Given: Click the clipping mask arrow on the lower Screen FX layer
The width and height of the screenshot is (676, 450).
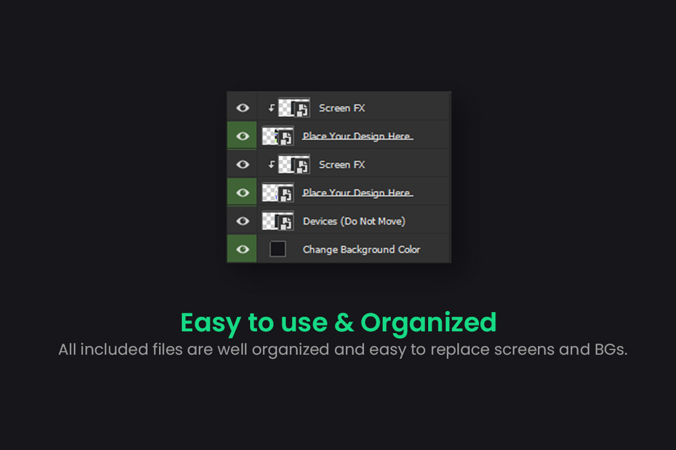Looking at the screenshot, I should pyautogui.click(x=271, y=164).
